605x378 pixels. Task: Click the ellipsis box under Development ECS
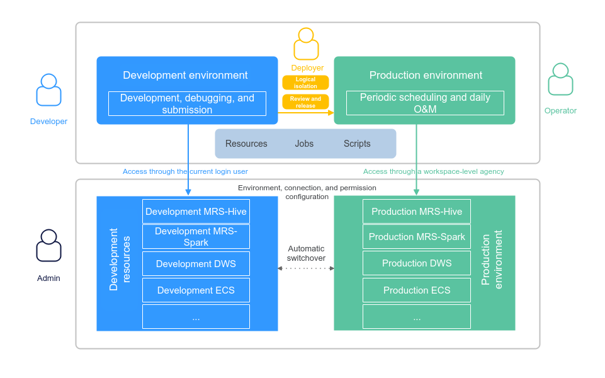click(x=196, y=317)
